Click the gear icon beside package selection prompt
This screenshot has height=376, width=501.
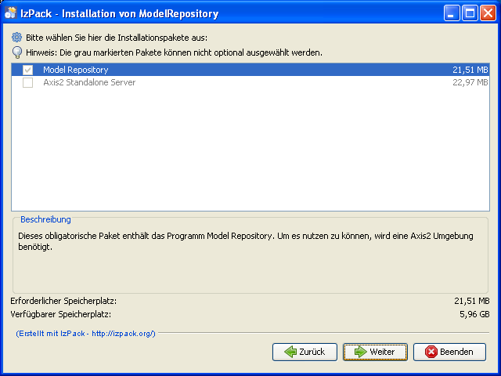(16, 38)
